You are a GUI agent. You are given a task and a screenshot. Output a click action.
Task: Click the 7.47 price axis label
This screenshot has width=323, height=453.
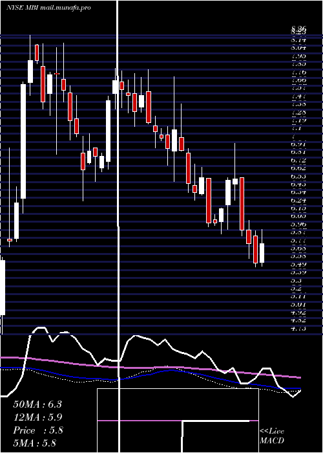pyautogui.click(x=298, y=96)
